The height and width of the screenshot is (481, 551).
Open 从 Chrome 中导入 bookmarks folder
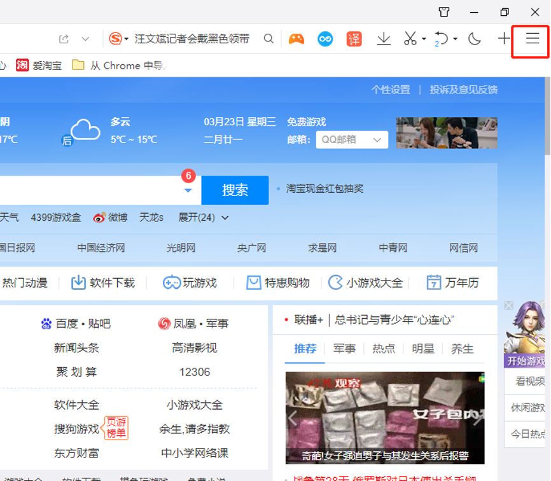point(118,65)
